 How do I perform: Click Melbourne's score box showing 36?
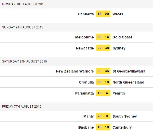[x=99, y=37]
